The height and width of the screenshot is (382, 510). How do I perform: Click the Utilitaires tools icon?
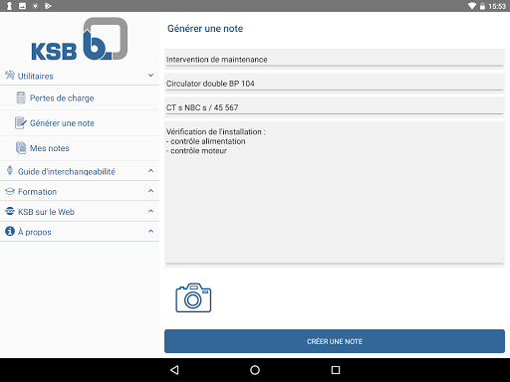(x=10, y=76)
